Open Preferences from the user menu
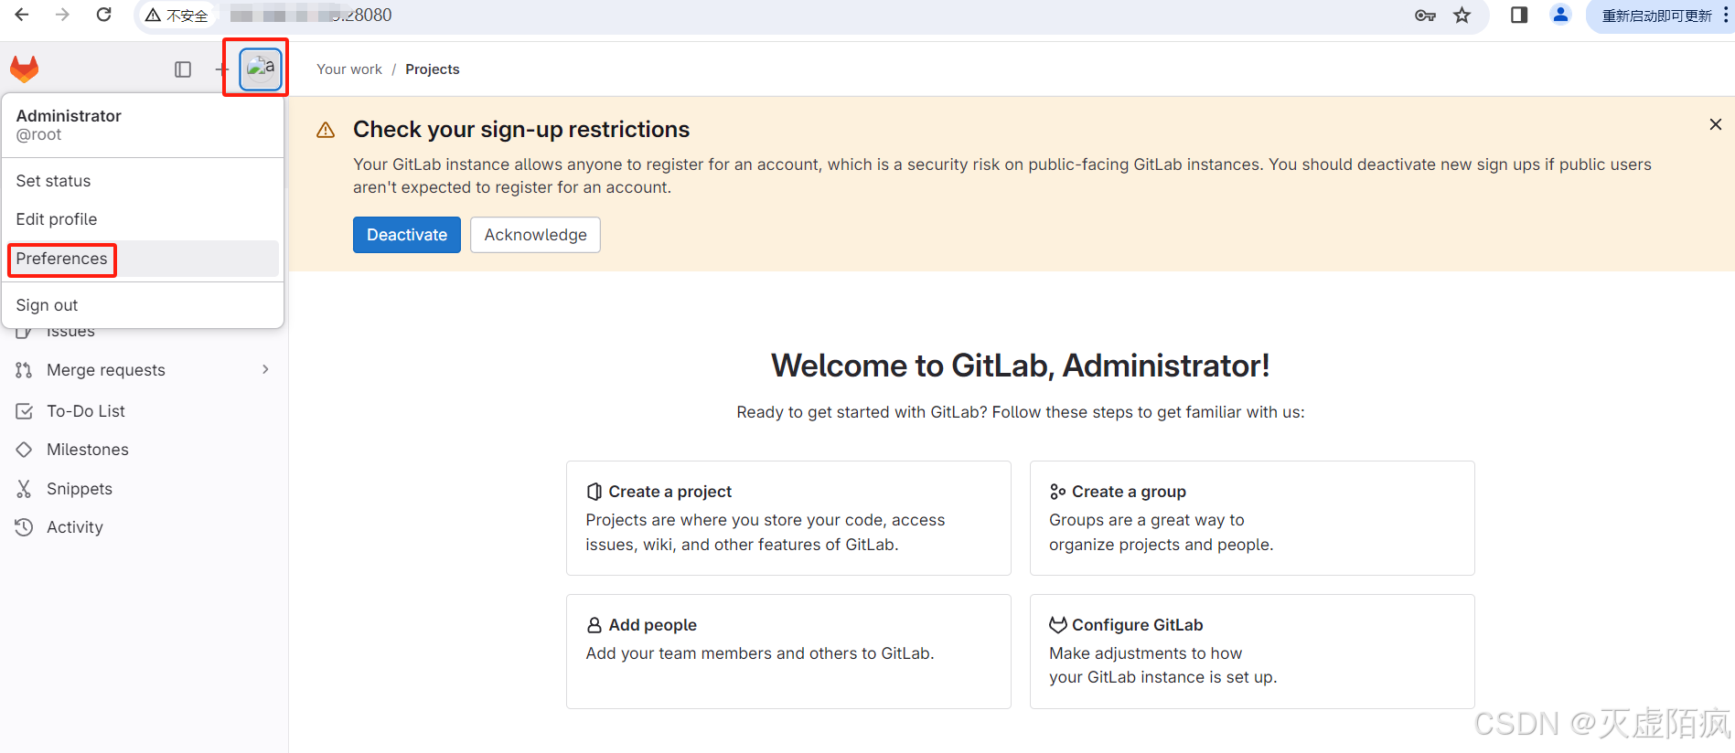 pyautogui.click(x=143, y=259)
